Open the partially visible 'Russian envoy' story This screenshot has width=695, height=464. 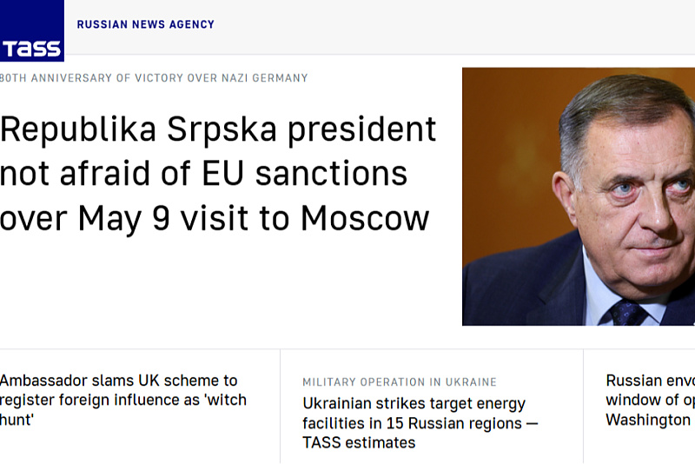click(x=650, y=400)
